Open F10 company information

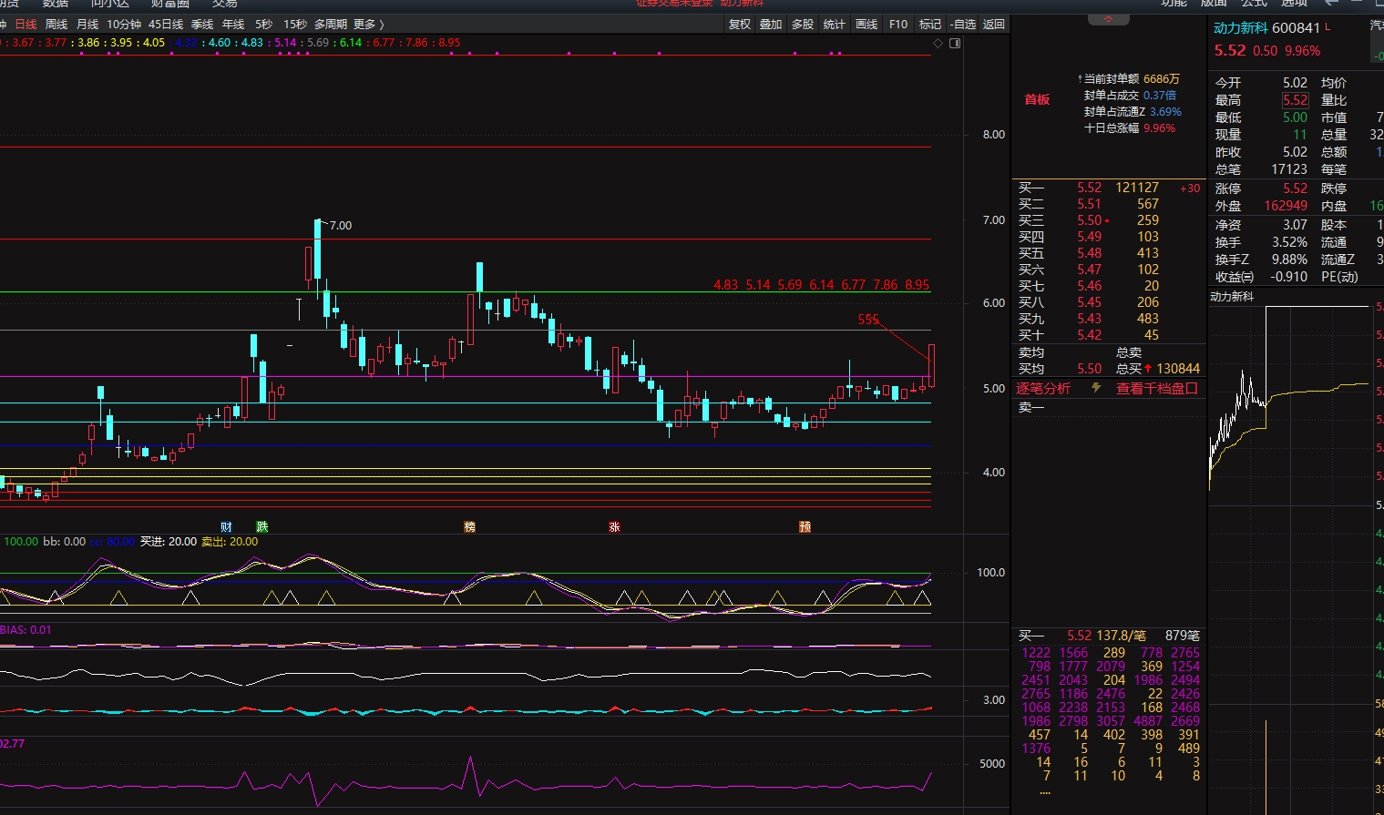pos(898,25)
